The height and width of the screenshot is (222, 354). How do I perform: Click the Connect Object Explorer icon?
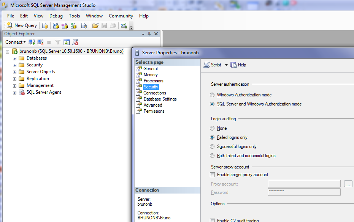[x=32, y=42]
